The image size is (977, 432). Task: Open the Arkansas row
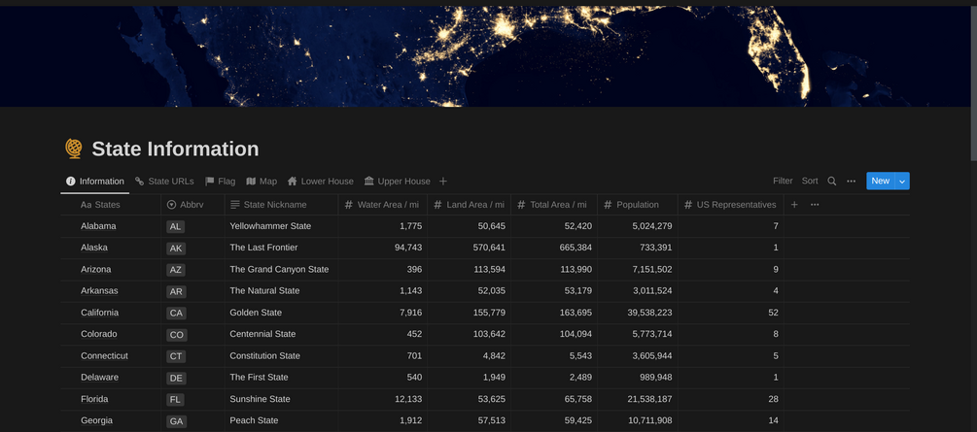point(99,290)
